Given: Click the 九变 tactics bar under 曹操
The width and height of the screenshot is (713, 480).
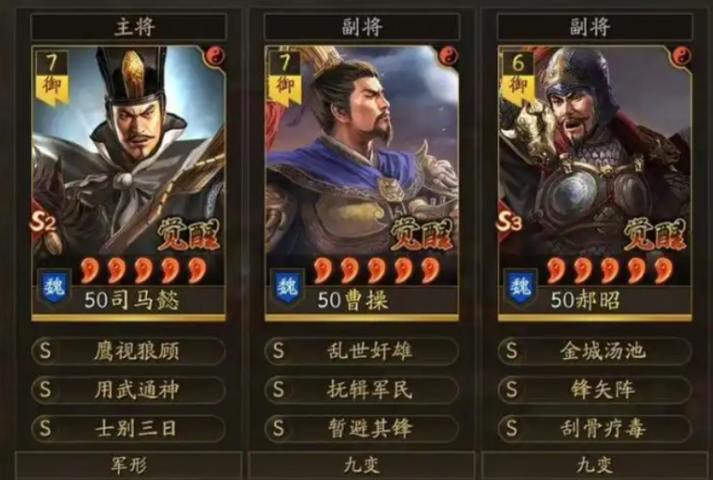Looking at the screenshot, I should point(362,465).
